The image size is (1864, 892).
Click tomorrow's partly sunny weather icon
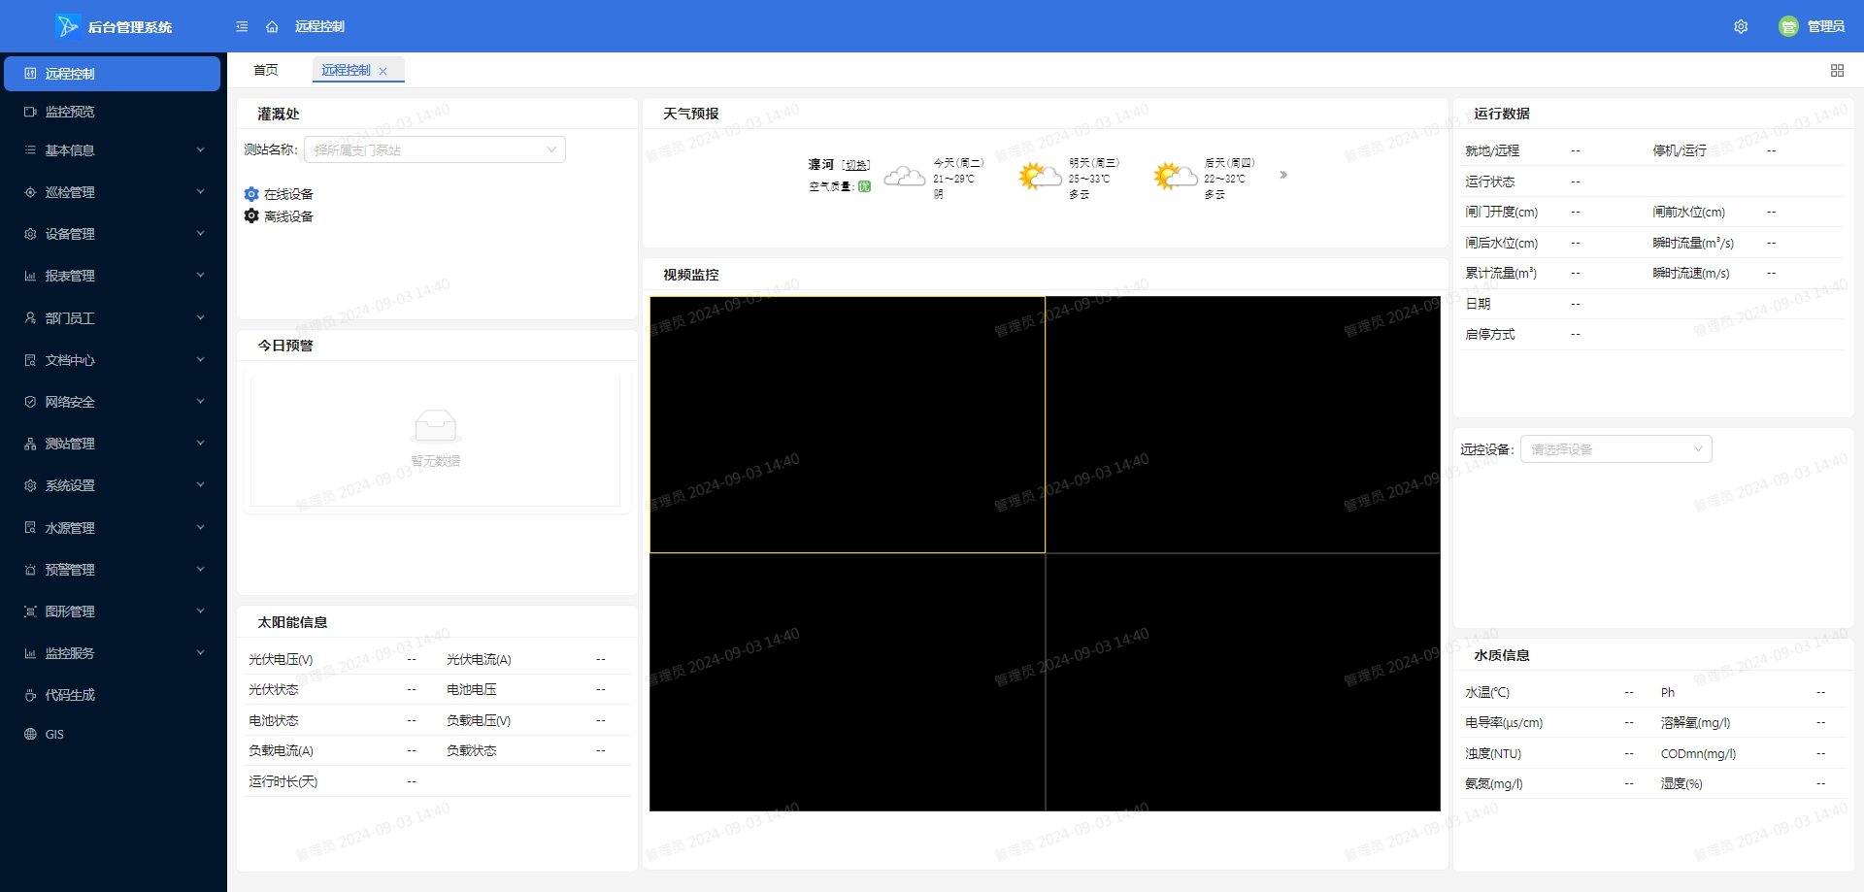pyautogui.click(x=1040, y=176)
